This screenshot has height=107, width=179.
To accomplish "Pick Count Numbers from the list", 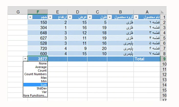I will pyautogui.click(x=35, y=74).
